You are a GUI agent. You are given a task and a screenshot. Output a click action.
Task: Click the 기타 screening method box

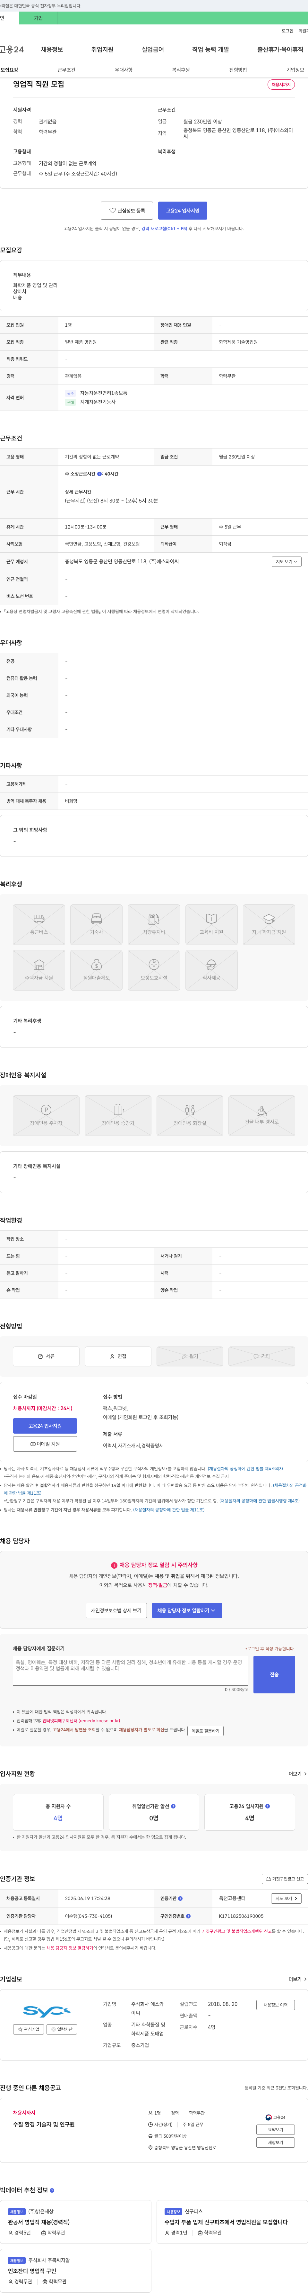262,1356
